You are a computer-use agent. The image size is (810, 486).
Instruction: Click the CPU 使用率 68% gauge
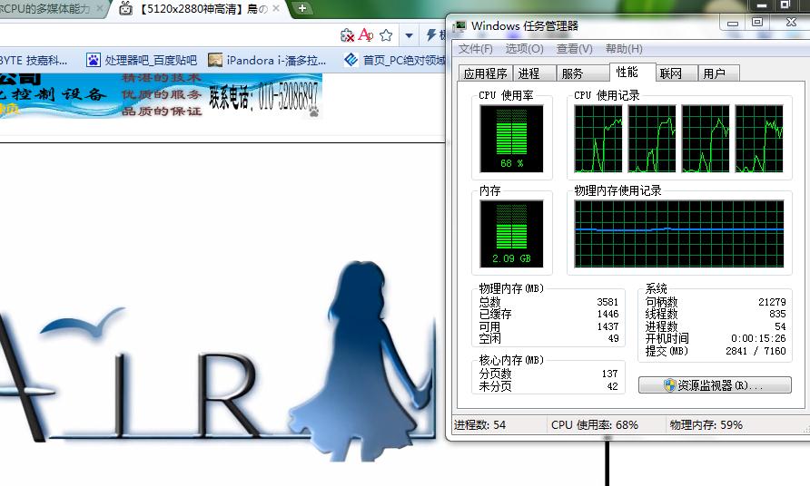(x=511, y=138)
